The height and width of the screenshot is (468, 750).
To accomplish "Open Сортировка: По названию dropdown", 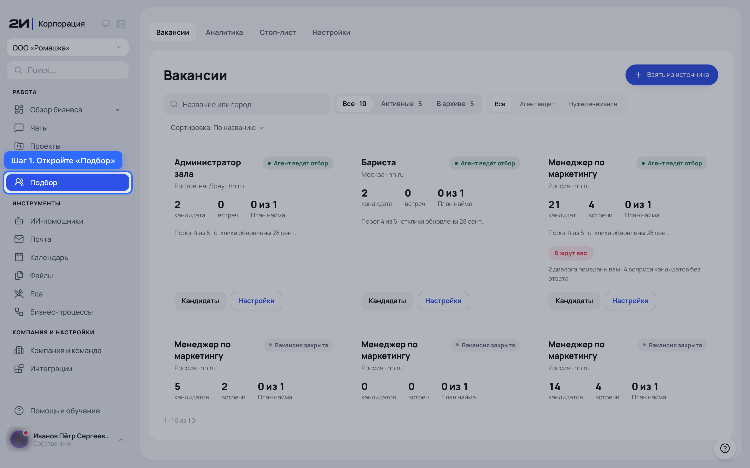I will (x=217, y=127).
